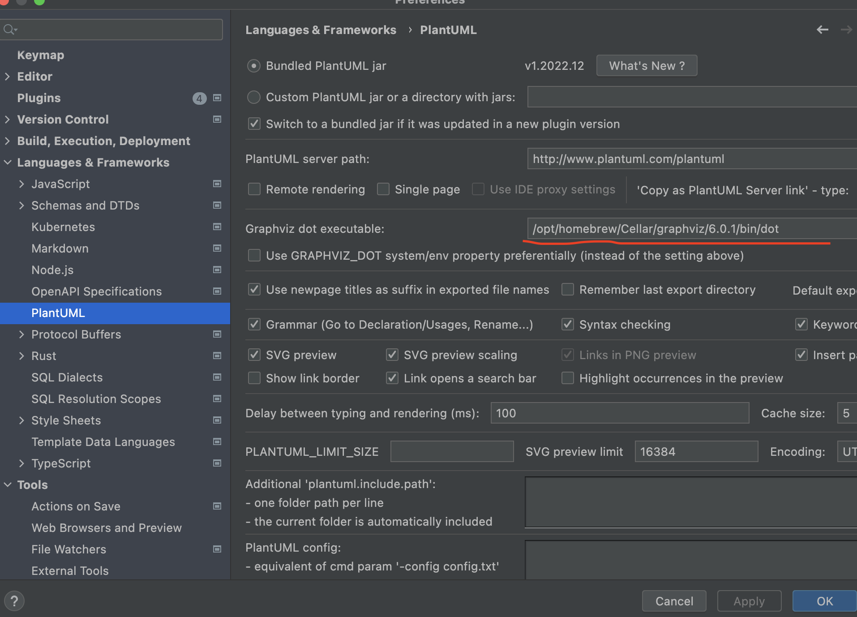Click project-level icon beside JavaScript
The height and width of the screenshot is (617, 857).
[x=217, y=184]
